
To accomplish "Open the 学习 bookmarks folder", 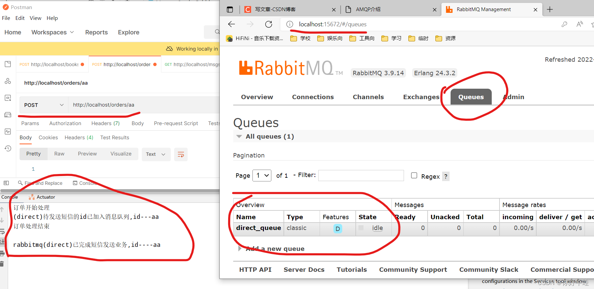I will tap(391, 38).
